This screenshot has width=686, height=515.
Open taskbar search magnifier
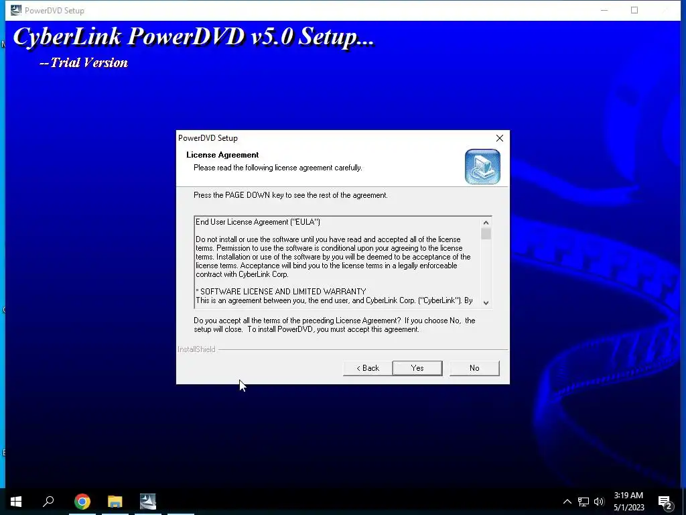(48, 501)
